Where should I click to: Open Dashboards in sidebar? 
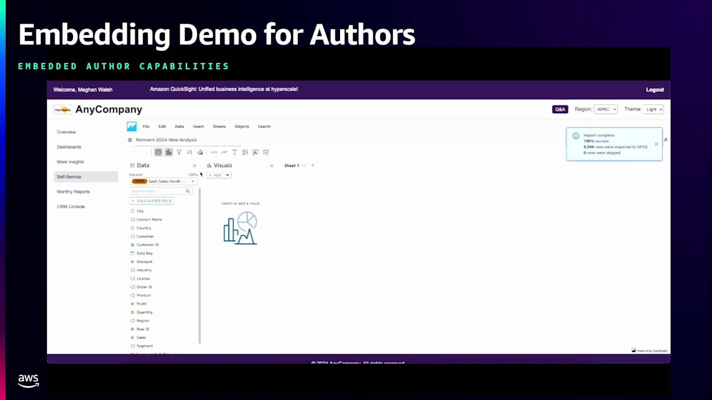[x=69, y=146]
